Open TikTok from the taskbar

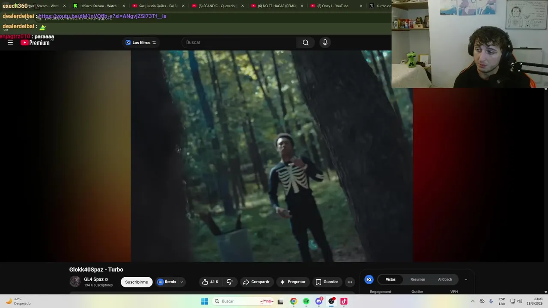344,301
